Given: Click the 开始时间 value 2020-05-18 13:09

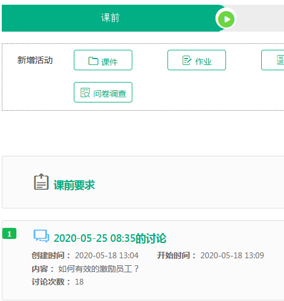Looking at the screenshot, I should click(232, 255).
